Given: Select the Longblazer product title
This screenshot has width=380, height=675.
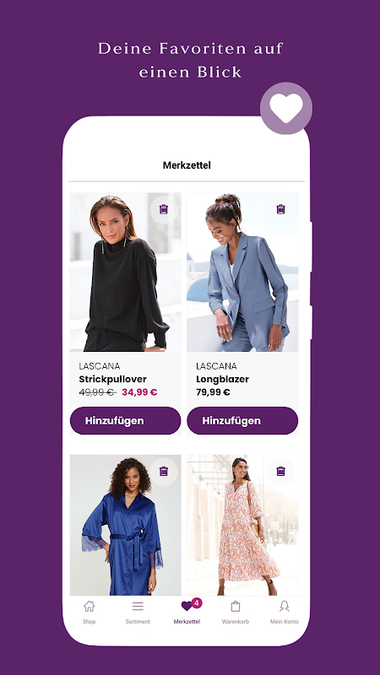Looking at the screenshot, I should pos(222,379).
